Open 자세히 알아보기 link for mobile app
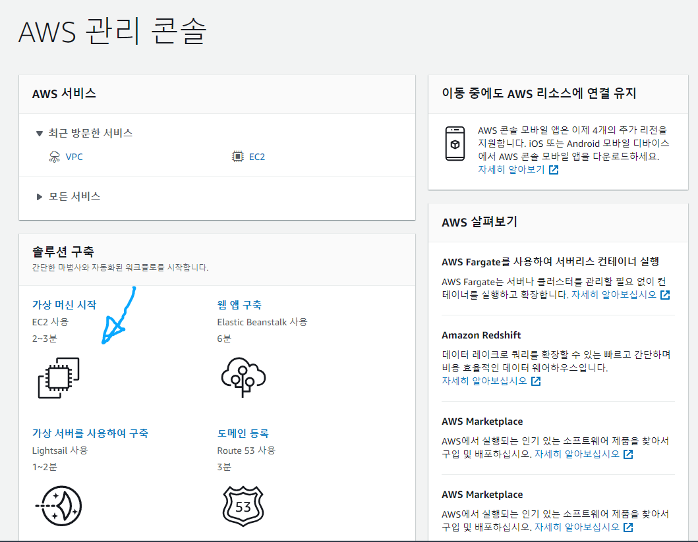This screenshot has height=542, width=698. (511, 169)
